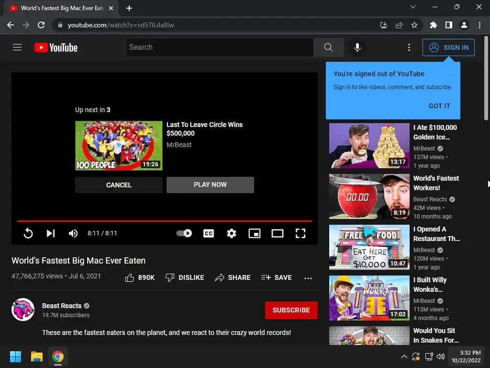Cancel the up next autoplay
This screenshot has height=368, width=490.
119,185
